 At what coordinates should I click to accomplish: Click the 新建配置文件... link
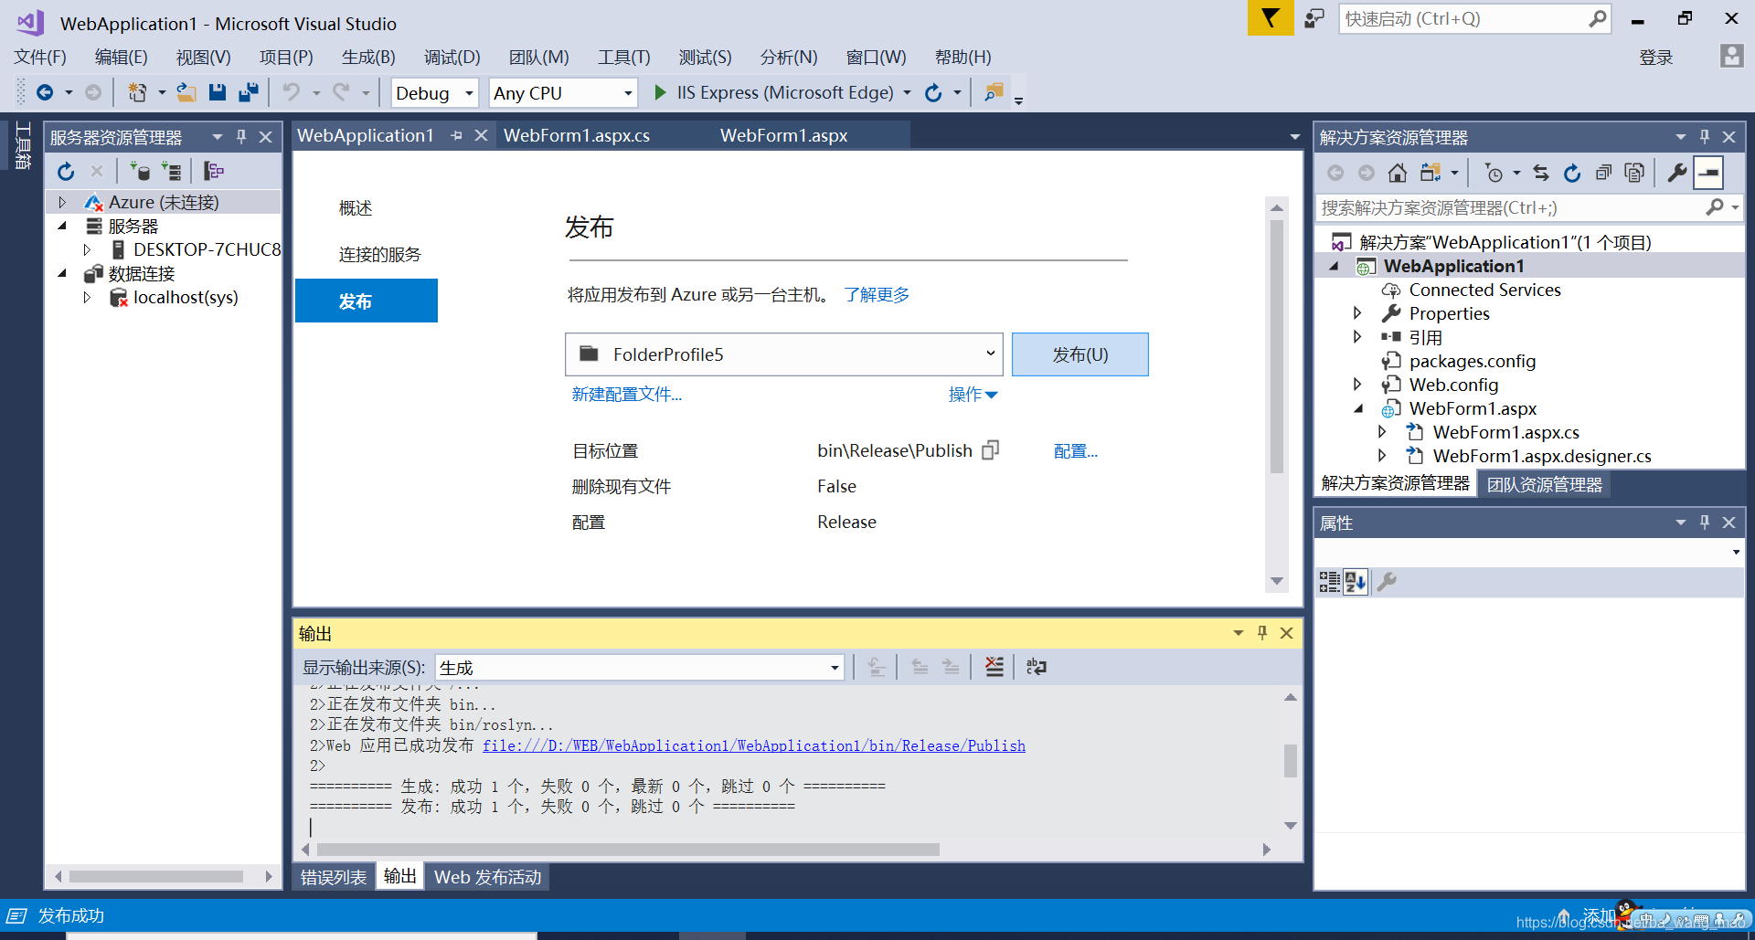(x=627, y=395)
